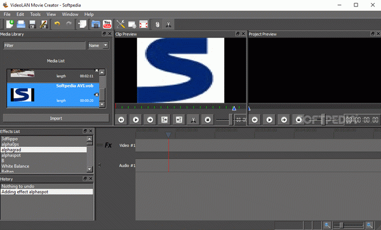Click the yellow Undo arrow
The image size is (381, 230).
(57, 23)
